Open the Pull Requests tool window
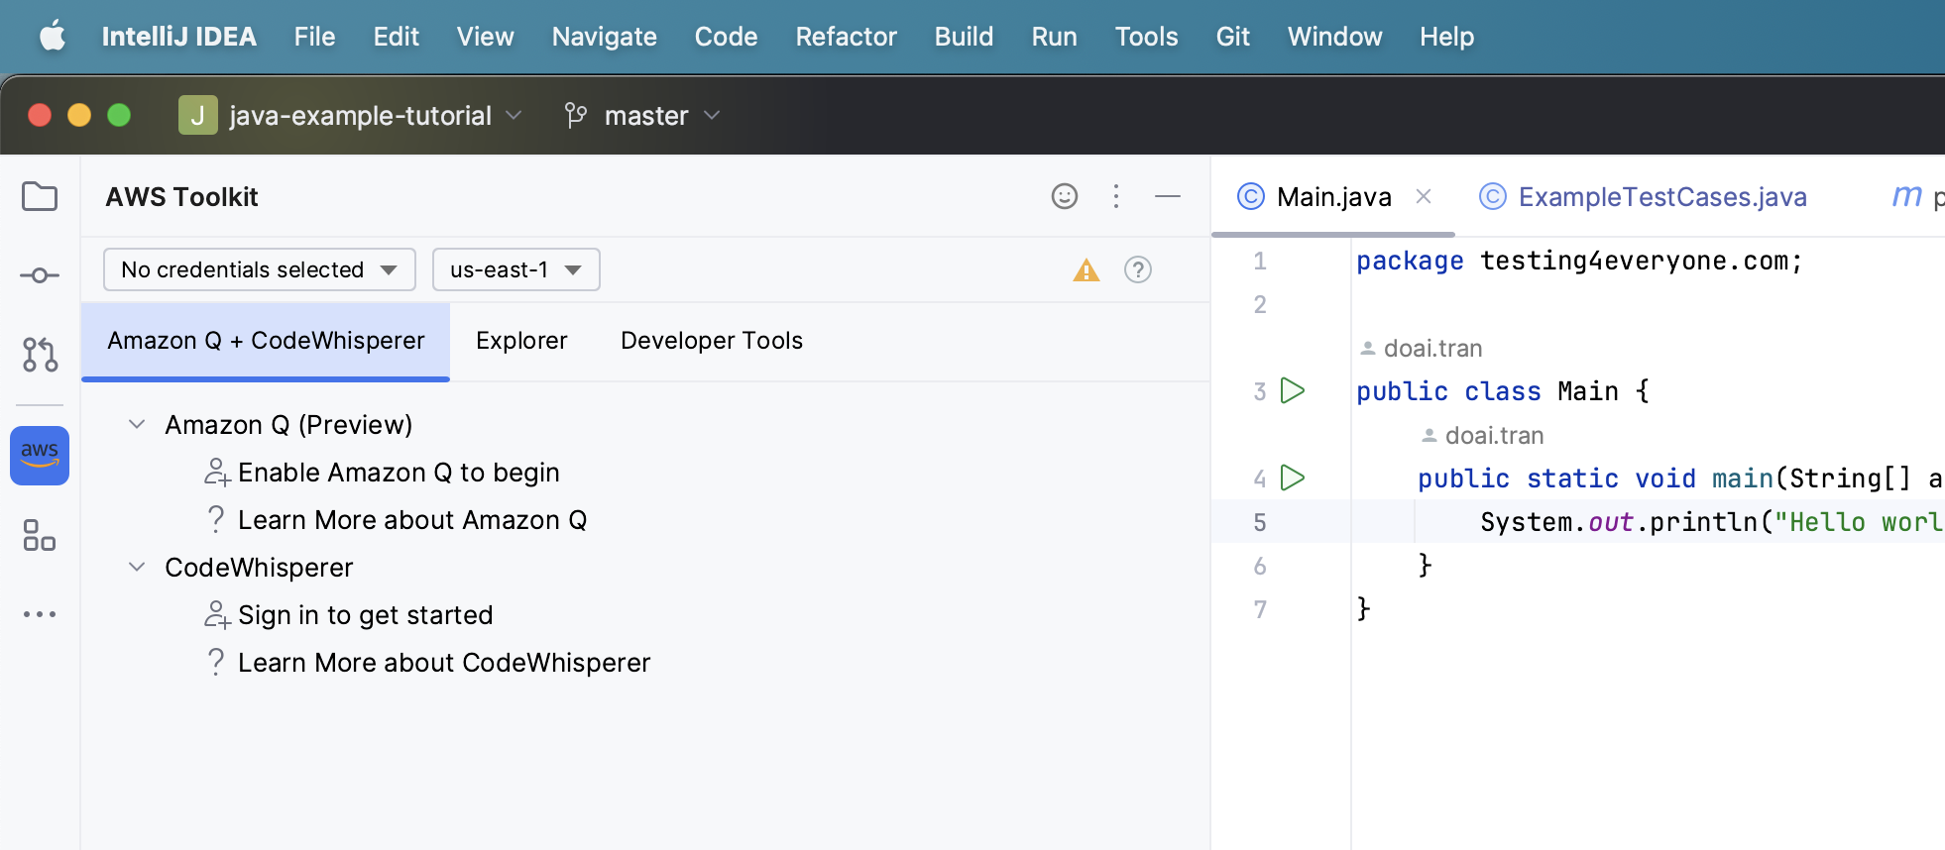The image size is (1945, 850). tap(40, 355)
